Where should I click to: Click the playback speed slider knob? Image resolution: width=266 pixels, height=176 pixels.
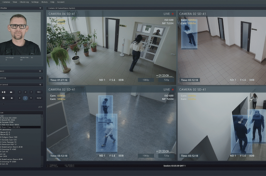pyautogui.click(x=4, y=104)
